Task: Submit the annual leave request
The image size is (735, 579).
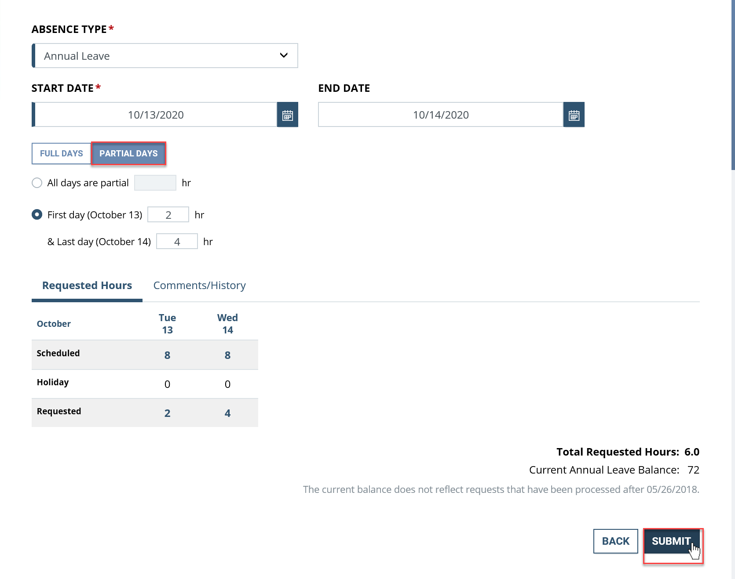Action: coord(672,541)
